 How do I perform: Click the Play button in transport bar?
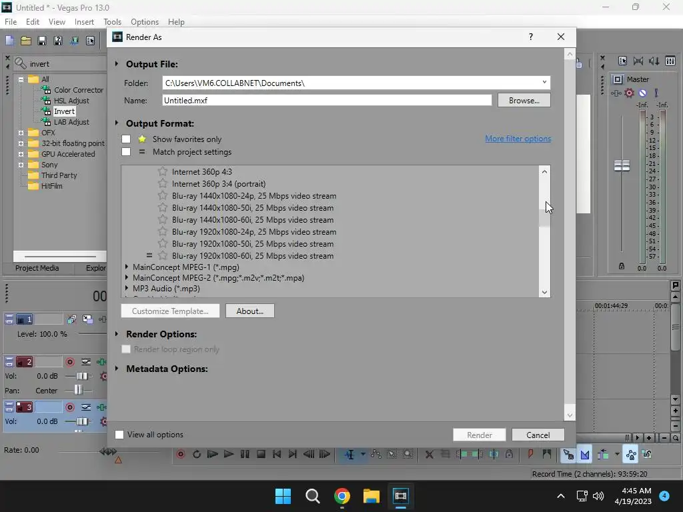[x=229, y=454]
